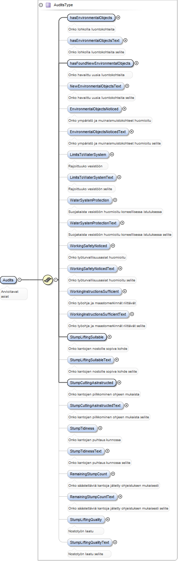Select the StumpCuttingAsInstructedText element
The image size is (178, 561).
(95, 405)
